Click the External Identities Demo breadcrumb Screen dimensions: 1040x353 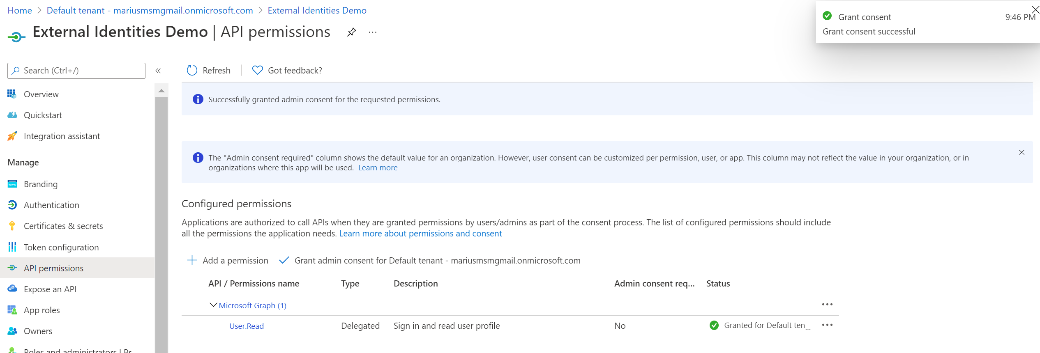tap(317, 11)
